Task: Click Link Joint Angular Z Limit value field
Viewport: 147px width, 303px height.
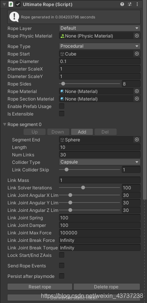Action: pyautogui.click(x=131, y=210)
